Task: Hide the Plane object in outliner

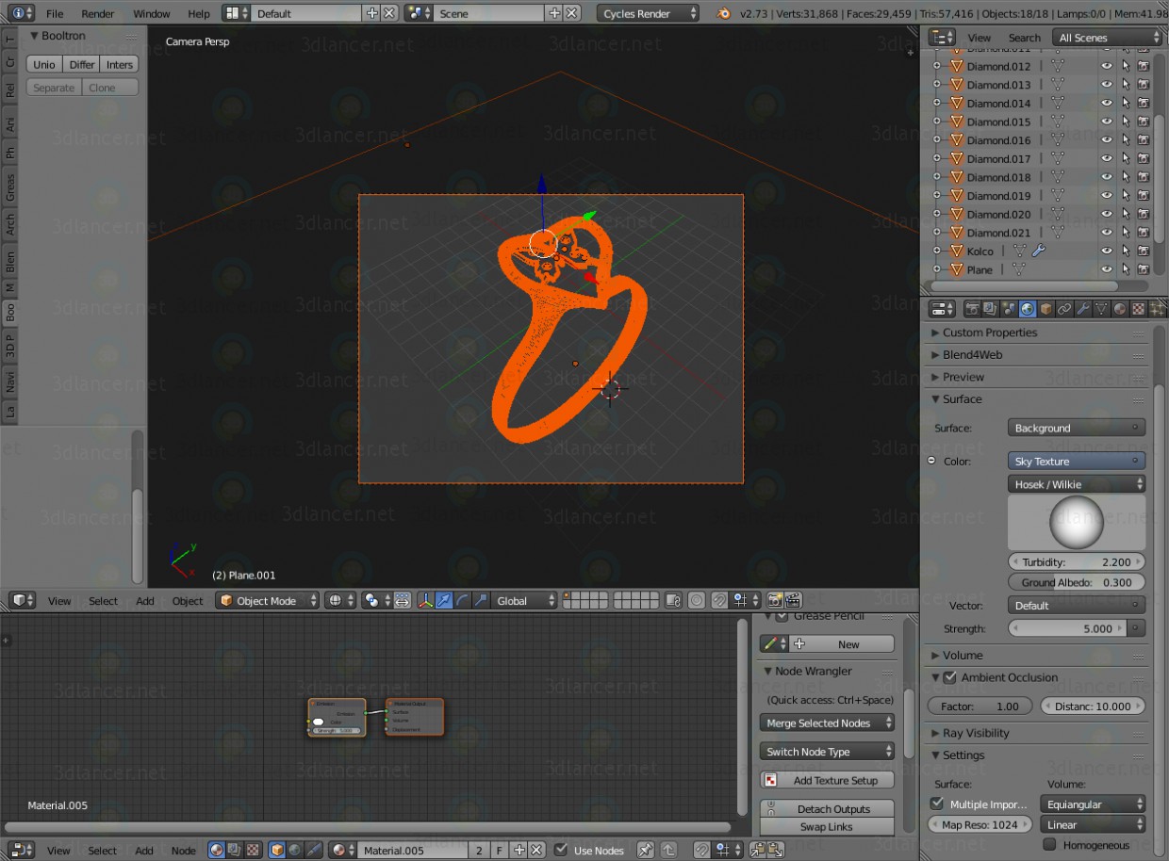Action: [x=1107, y=269]
